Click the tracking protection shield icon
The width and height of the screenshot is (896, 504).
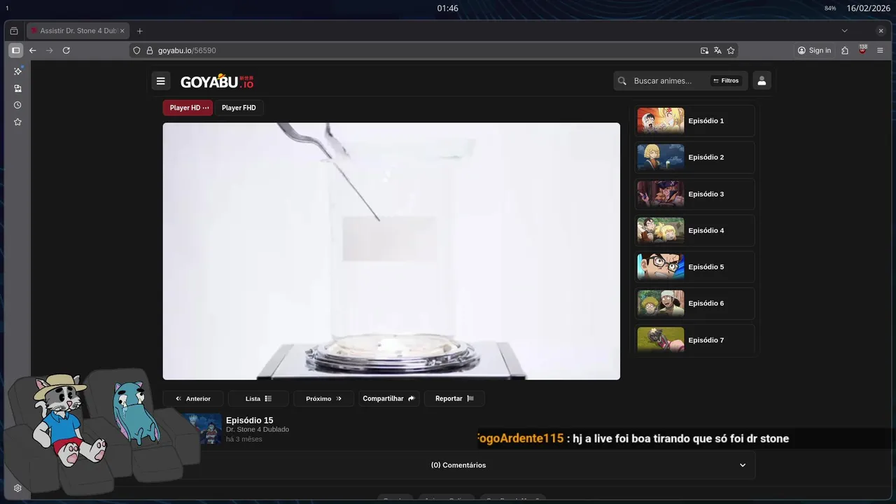[137, 50]
